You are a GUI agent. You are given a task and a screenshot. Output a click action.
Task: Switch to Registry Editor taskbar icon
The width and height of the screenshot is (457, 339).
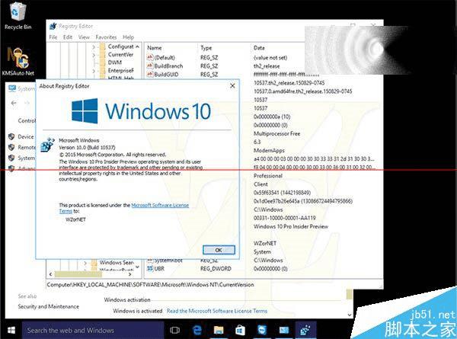pos(305,331)
